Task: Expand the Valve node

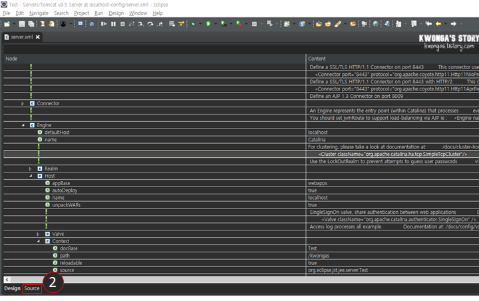Action: (38, 234)
